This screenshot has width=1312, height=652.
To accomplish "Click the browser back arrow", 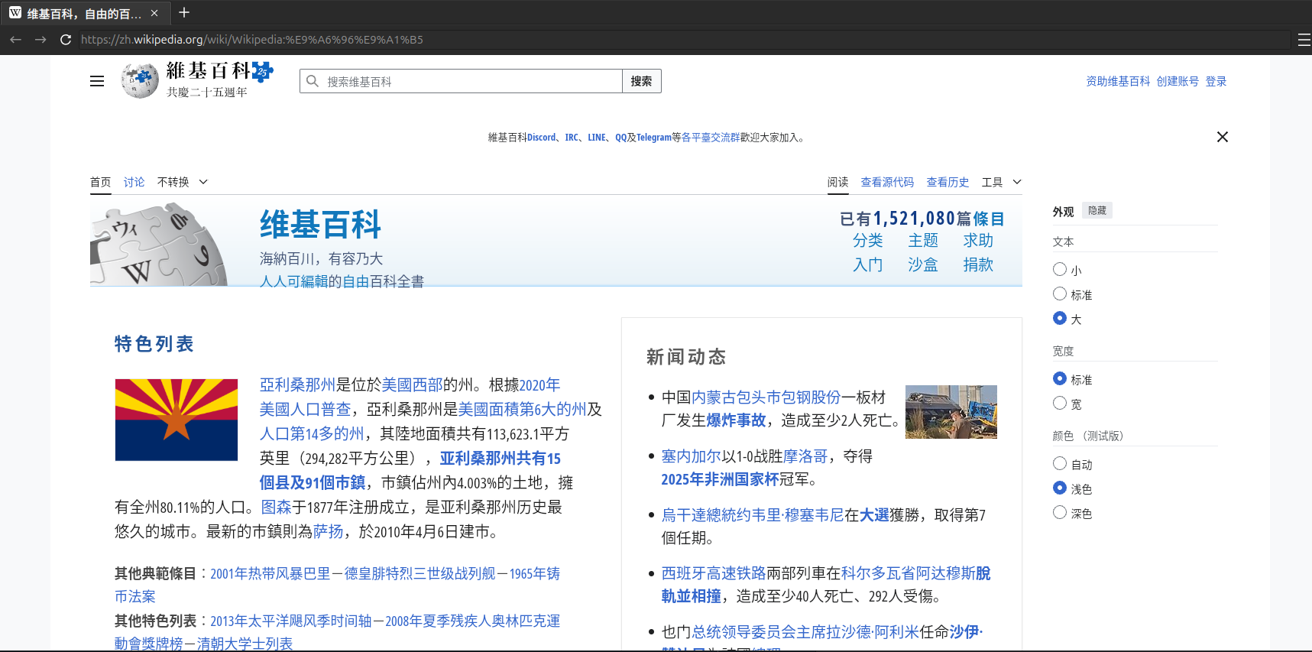I will point(15,40).
